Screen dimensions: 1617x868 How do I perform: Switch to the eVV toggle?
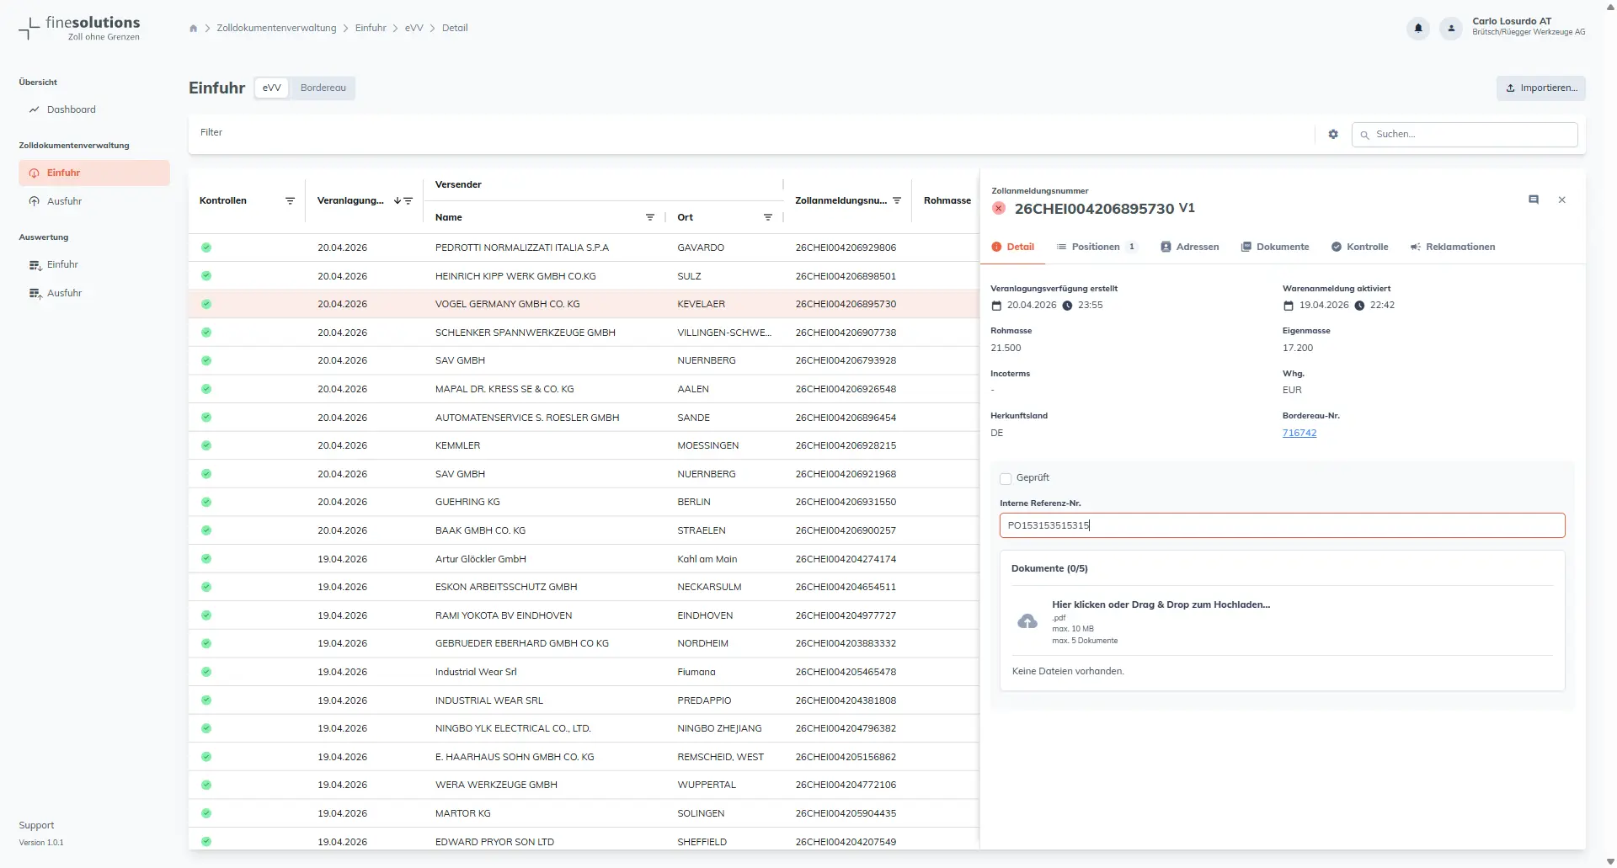[x=271, y=88]
